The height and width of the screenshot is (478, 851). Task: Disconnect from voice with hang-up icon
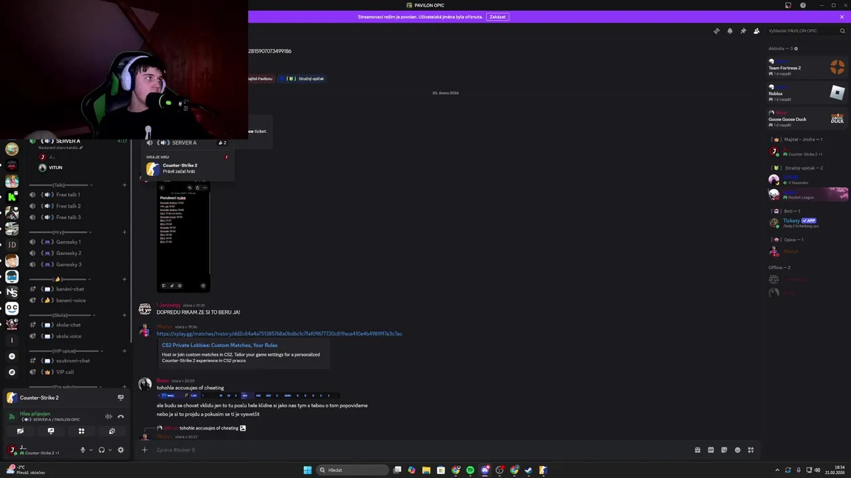point(120,416)
